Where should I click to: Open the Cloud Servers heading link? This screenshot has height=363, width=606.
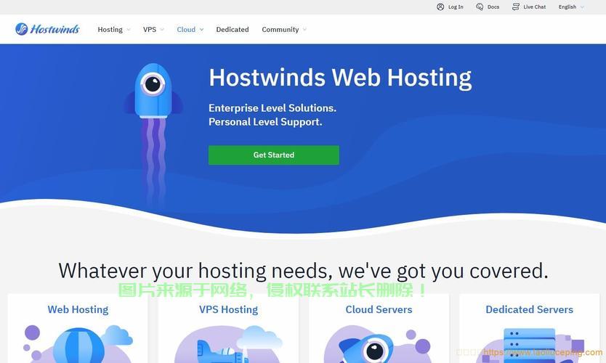(379, 309)
